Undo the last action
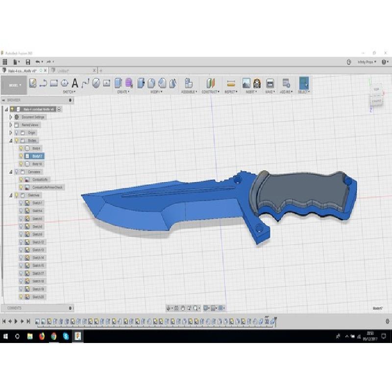The width and height of the screenshot is (392, 392). pyautogui.click(x=39, y=62)
